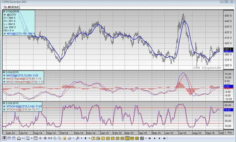Click the printer icon in toolbar
Screen dimensions: 236x142
tap(19, 138)
